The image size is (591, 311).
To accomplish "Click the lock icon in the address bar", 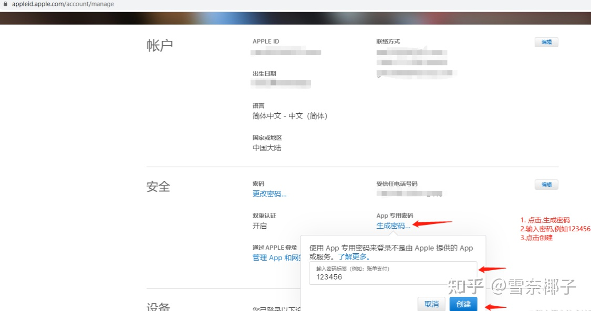I will [5, 4].
